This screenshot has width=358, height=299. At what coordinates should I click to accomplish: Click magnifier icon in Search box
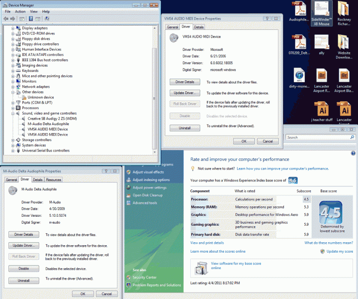click(352, 137)
